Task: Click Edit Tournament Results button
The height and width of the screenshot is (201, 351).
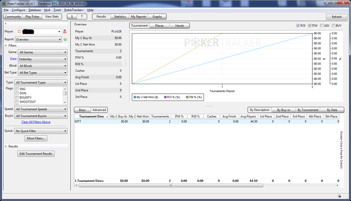Action: [x=36, y=154]
